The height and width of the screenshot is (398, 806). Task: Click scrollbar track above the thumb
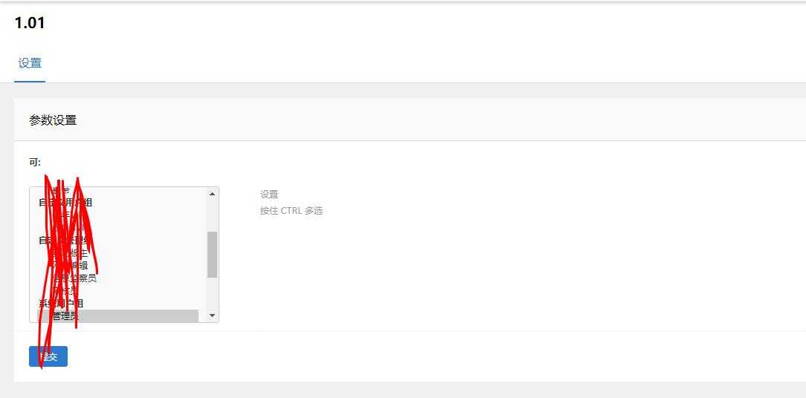213,215
